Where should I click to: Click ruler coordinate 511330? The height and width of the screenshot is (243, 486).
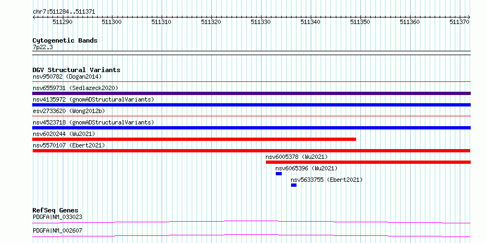click(x=261, y=22)
